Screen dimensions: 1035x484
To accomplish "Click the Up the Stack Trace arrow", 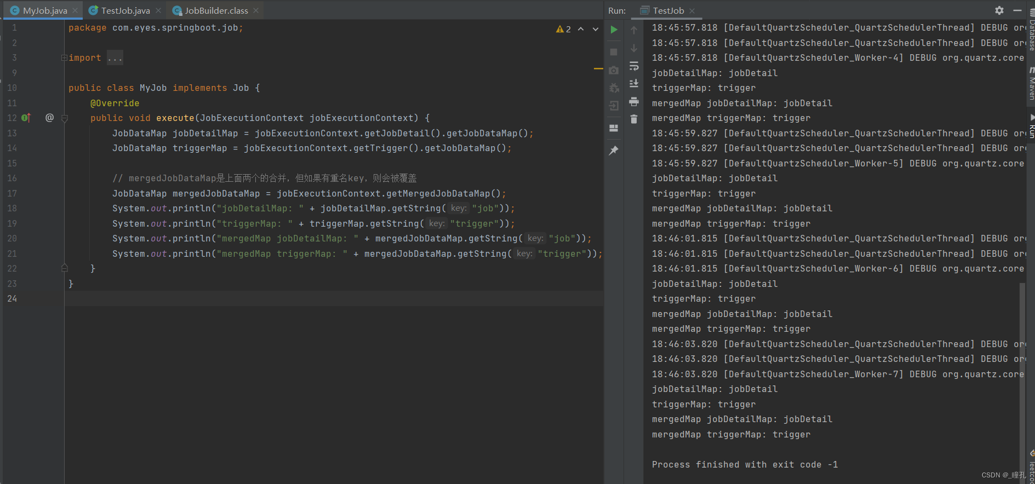I will point(634,30).
